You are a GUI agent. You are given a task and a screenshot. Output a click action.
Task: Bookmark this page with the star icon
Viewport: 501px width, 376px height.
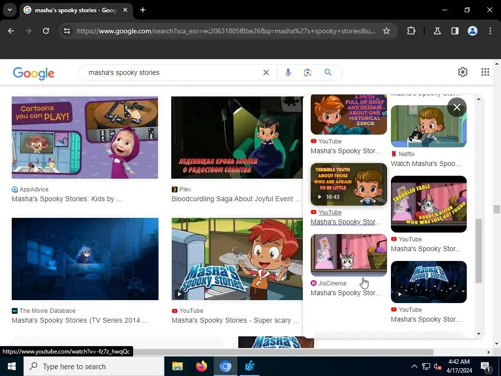point(387,31)
